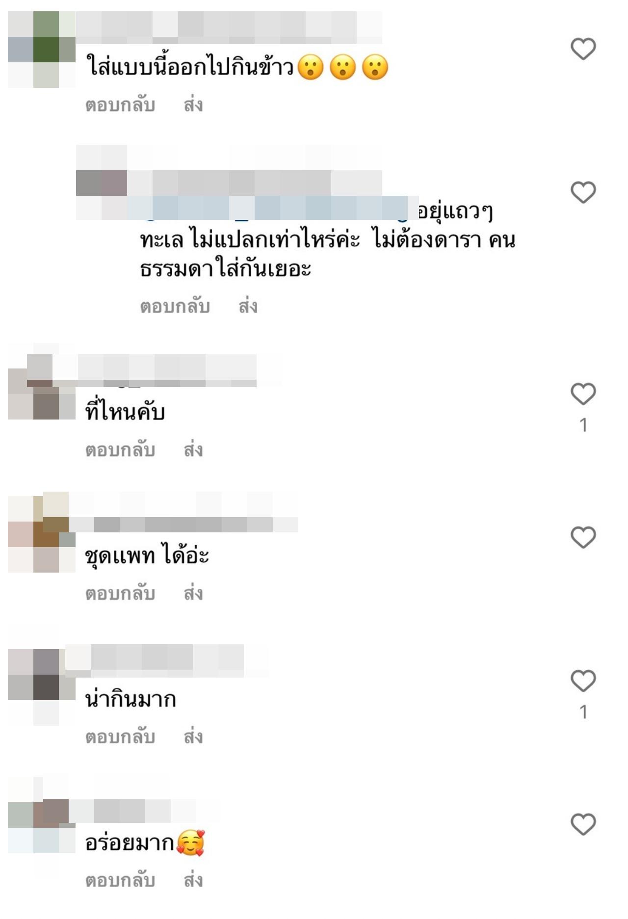Tap ส่ง under 'ชุดแพท ได้อ่ะ'
The image size is (628, 919).
point(193,593)
